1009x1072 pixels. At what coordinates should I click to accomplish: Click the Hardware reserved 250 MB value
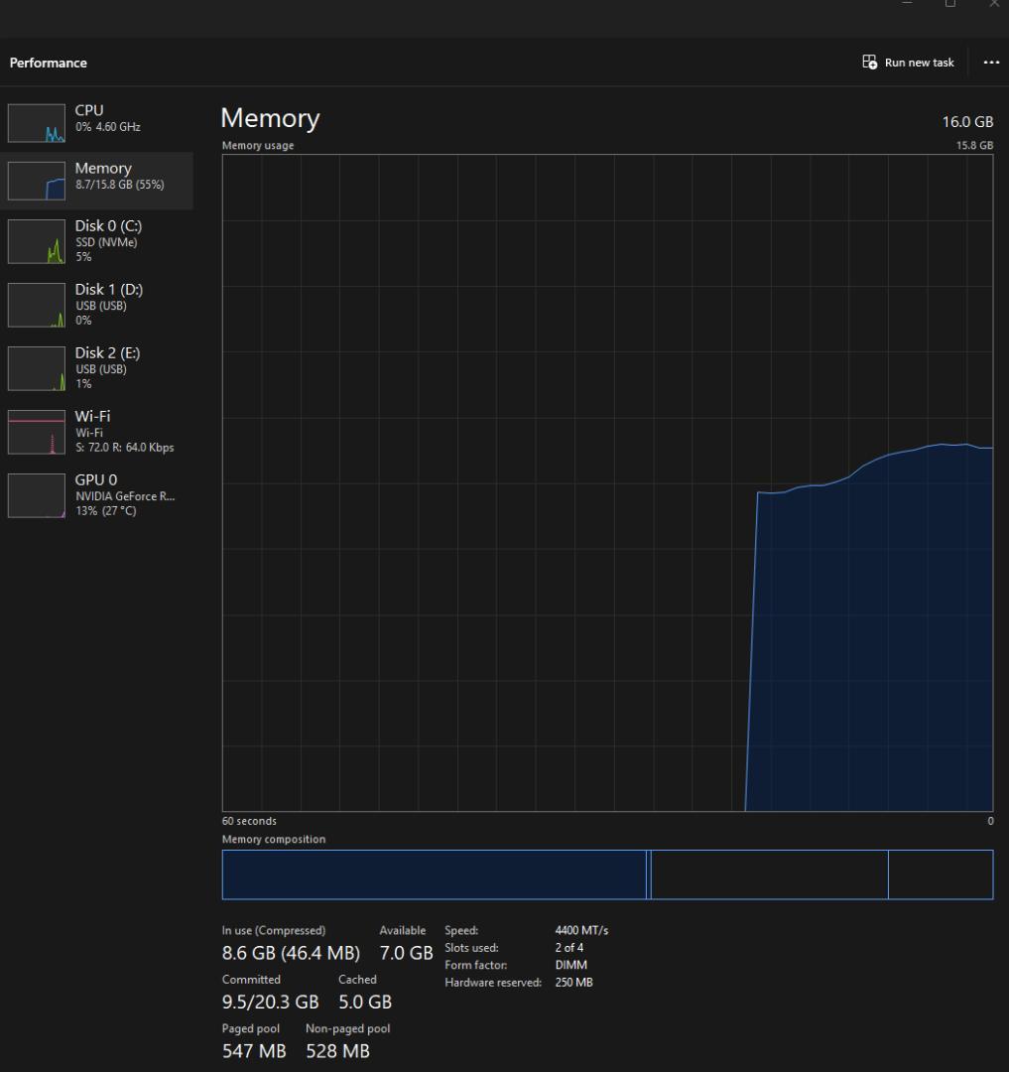(x=573, y=983)
